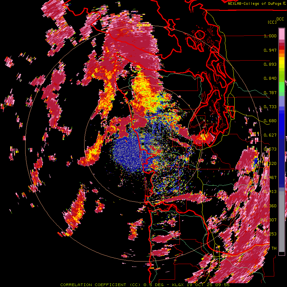The width and height of the screenshot is (287, 287).
Task: Select the 0.840 legend value
Action: (x=270, y=78)
